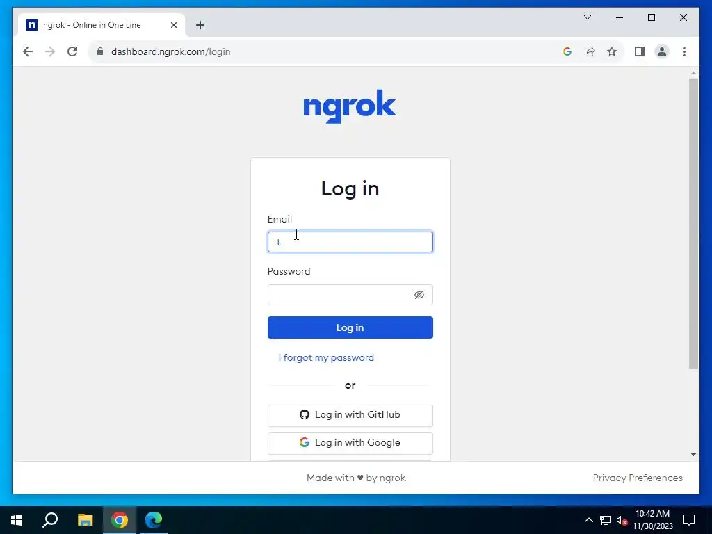712x534 pixels.
Task: Show hidden system tray icons
Action: (588, 520)
